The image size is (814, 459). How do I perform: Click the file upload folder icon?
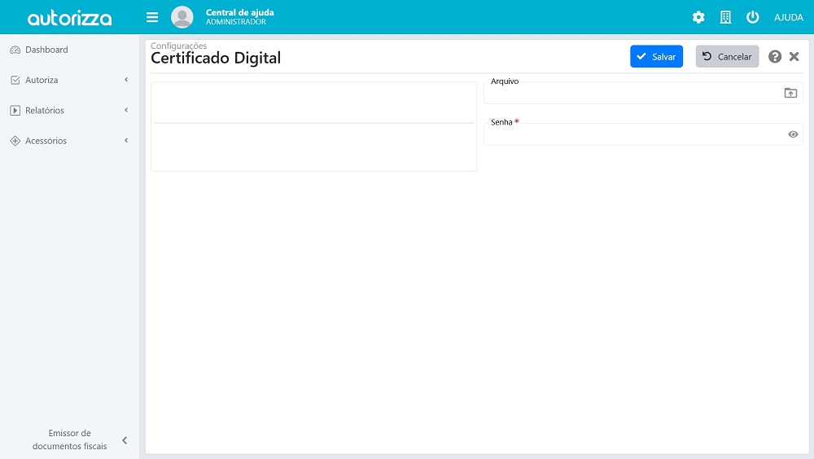point(790,93)
